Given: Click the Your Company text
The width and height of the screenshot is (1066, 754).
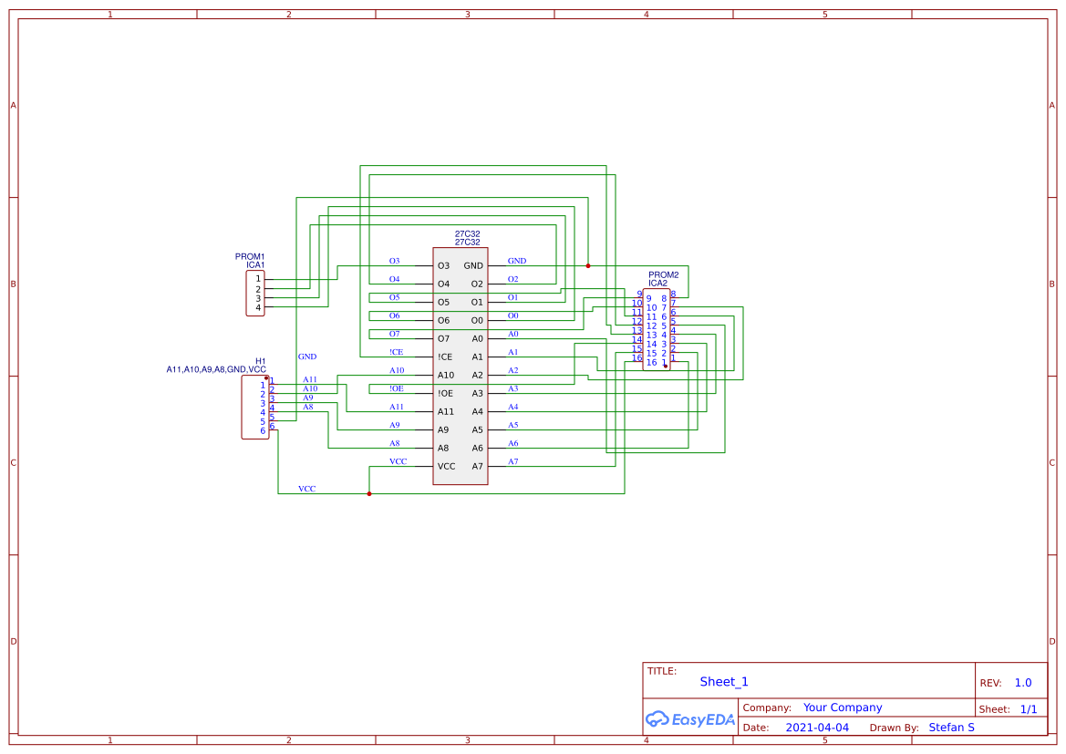Looking at the screenshot, I should pyautogui.click(x=843, y=707).
